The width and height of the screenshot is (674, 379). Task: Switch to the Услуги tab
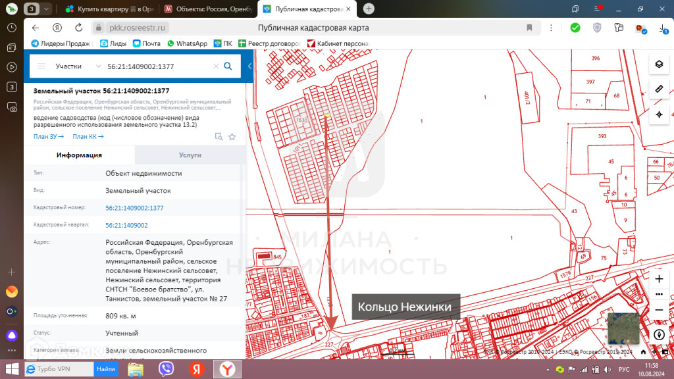tap(190, 155)
